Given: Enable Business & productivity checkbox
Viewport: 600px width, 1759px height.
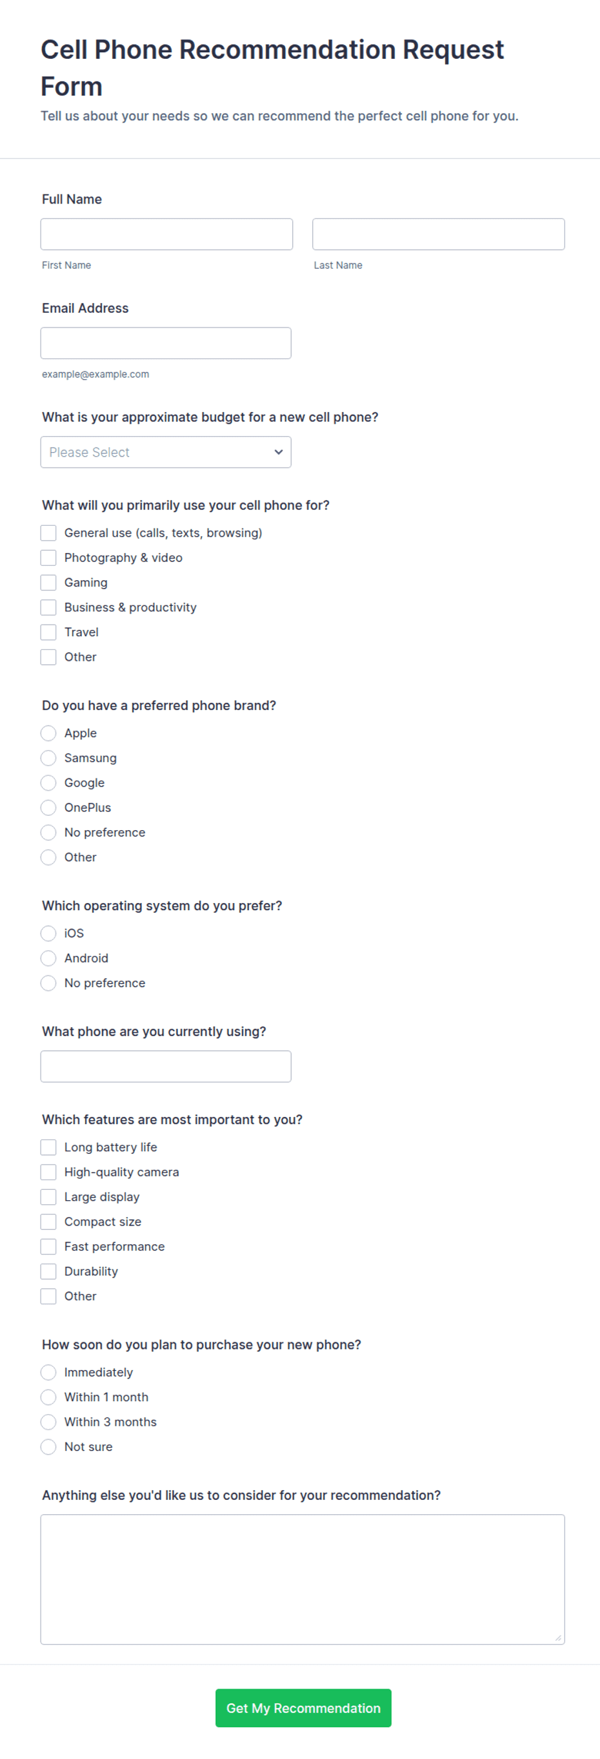Looking at the screenshot, I should point(48,607).
